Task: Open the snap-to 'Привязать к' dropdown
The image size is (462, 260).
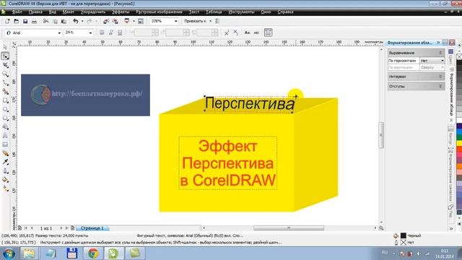Action: (210, 21)
